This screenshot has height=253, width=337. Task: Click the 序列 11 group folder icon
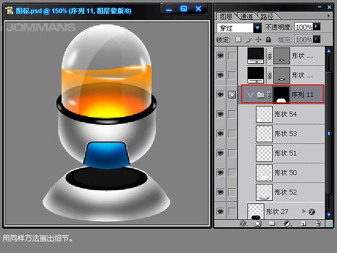pos(261,95)
